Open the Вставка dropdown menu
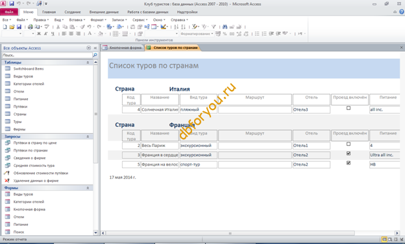 pyautogui.click(x=77, y=20)
